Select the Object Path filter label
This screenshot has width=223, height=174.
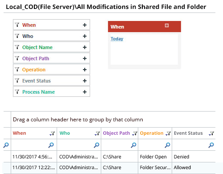click(x=36, y=58)
